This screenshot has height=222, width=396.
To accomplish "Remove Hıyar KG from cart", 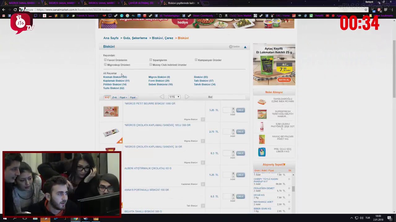I will [289, 195].
